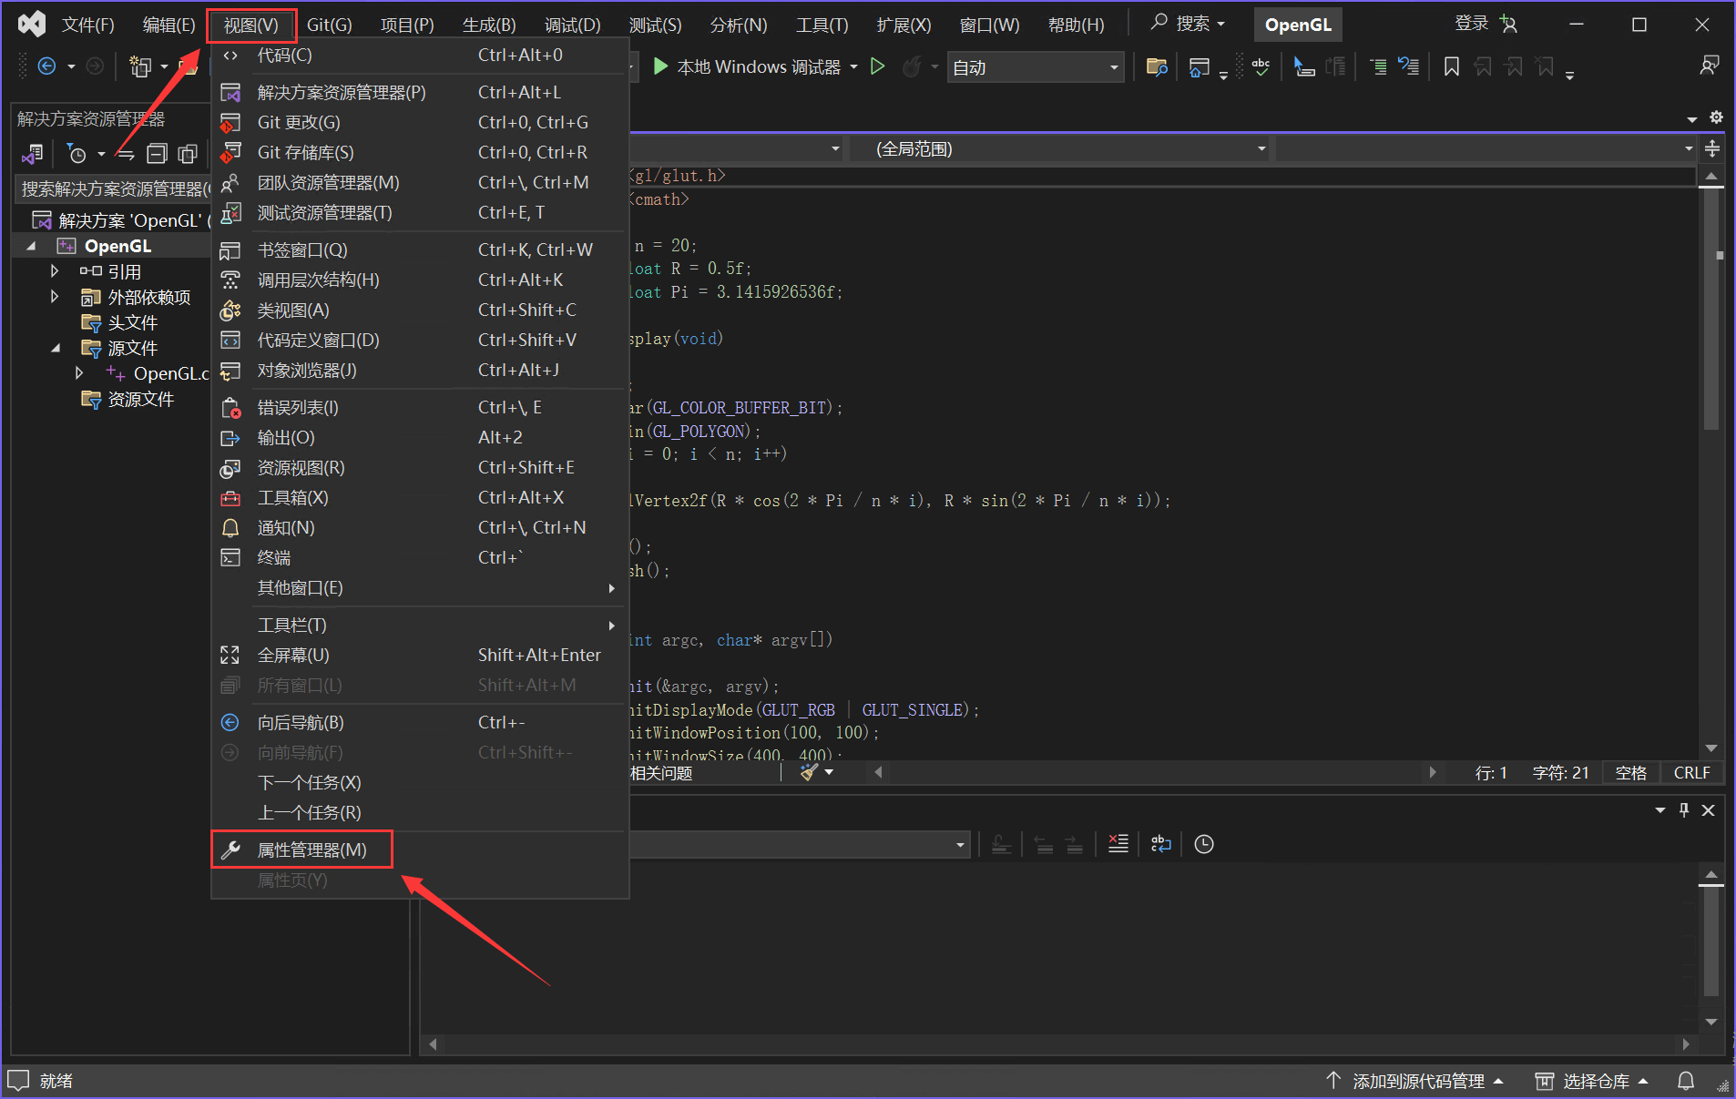Click the OpenGL solution name tab
The height and width of the screenshot is (1099, 1736).
point(1298,25)
